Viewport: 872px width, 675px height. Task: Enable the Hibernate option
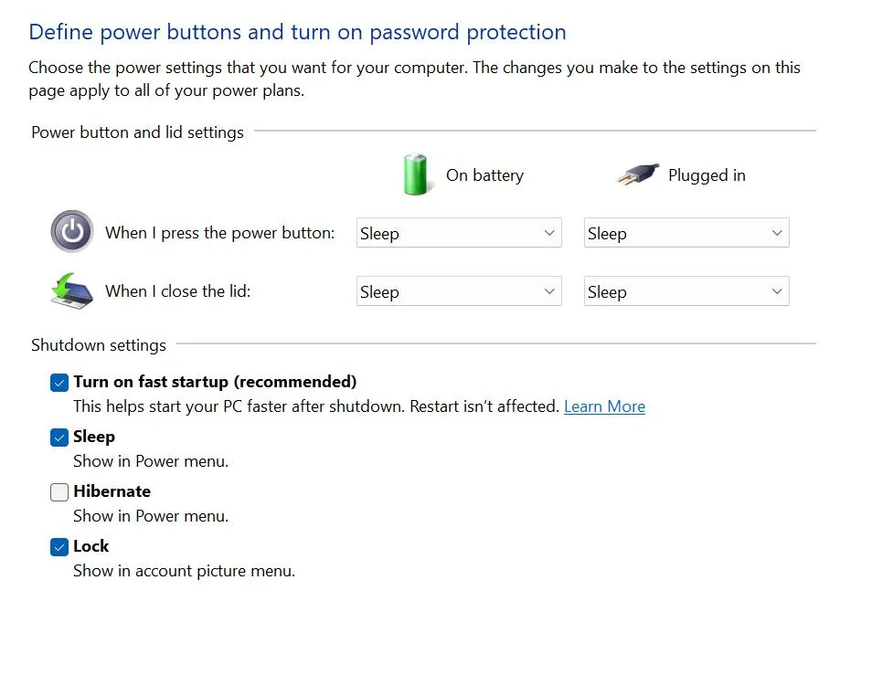pos(59,492)
